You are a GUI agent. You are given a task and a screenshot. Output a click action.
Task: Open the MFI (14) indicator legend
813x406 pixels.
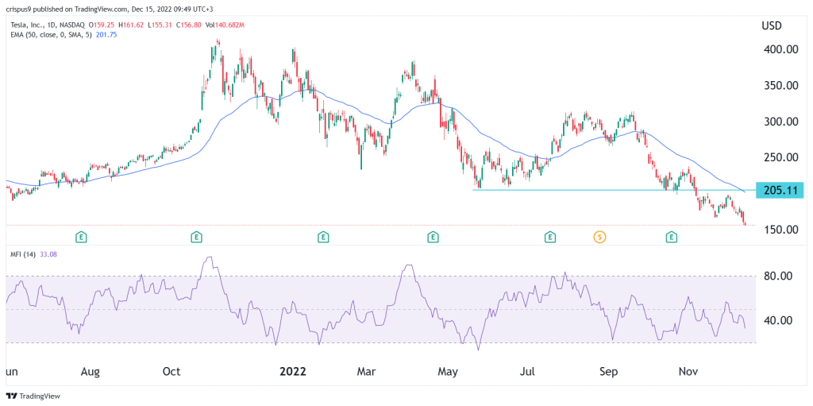[x=21, y=254]
